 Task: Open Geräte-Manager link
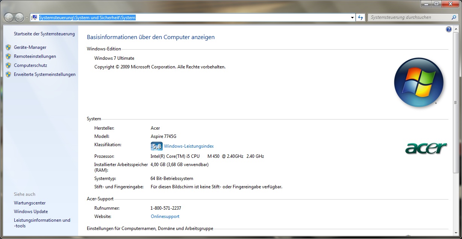(x=30, y=47)
